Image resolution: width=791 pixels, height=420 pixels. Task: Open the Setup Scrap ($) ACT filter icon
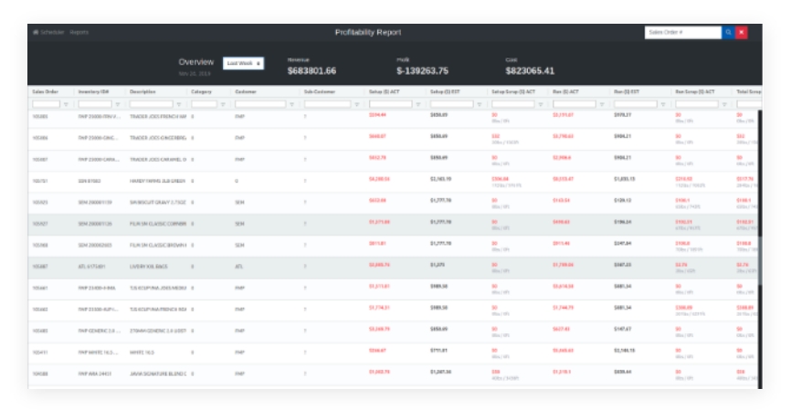pyautogui.click(x=541, y=104)
